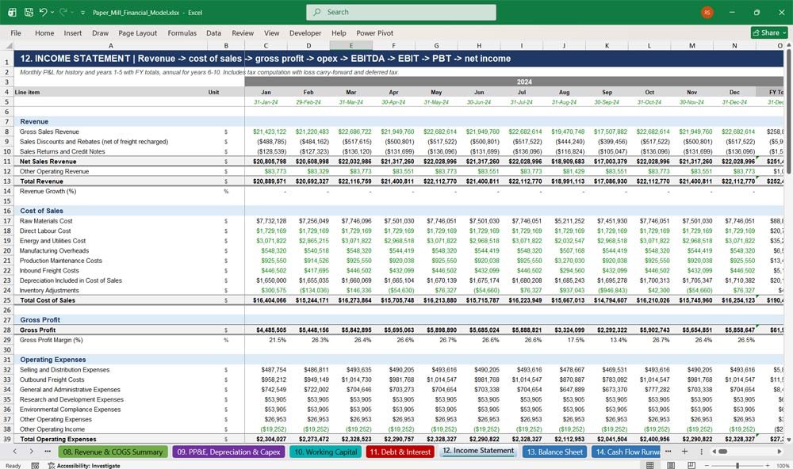Image resolution: width=793 pixels, height=469 pixels.
Task: Click the vertical dots tab bar splitter
Action: [702, 452]
